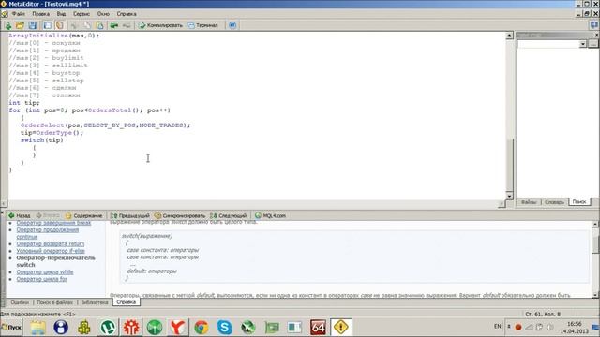Screen dimensions: 600x337
Task: Open the Оператор цикла for link
Action: pyautogui.click(x=41, y=279)
